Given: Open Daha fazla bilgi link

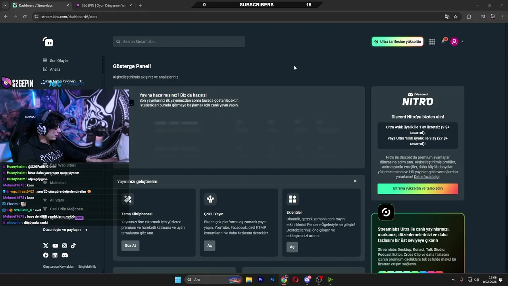Looking at the screenshot, I should point(427,177).
